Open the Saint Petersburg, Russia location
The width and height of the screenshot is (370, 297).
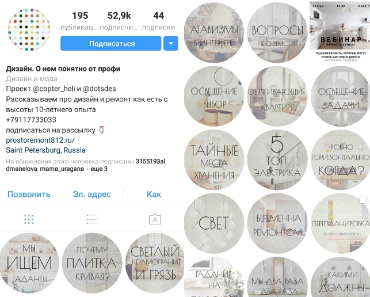pos(45,150)
